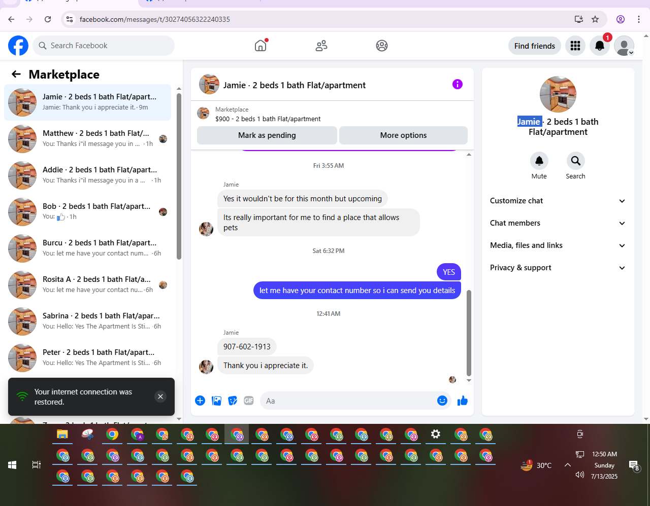Image resolution: width=650 pixels, height=506 pixels.
Task: Reload the page in browser toolbar
Action: 48,19
